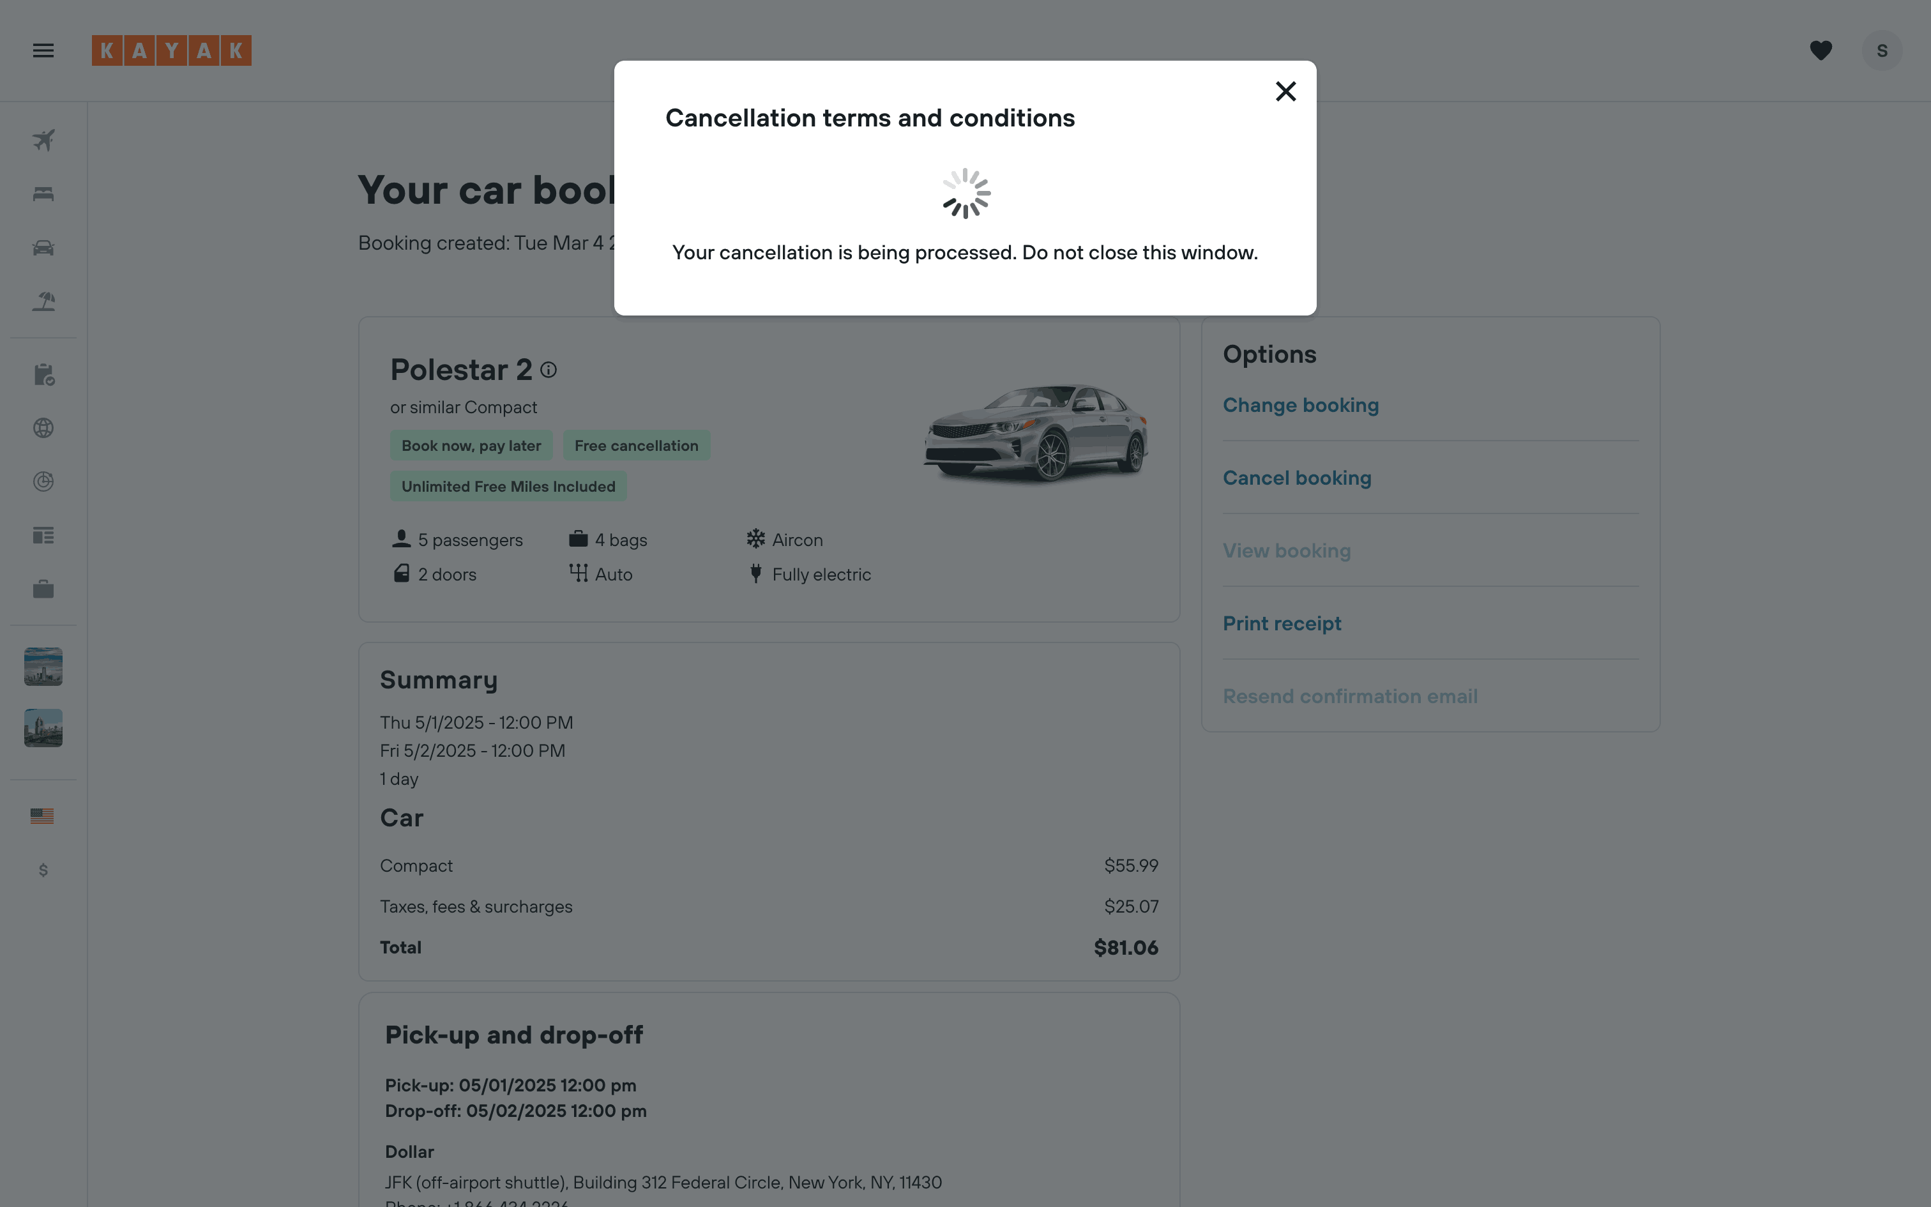Change currency with dollar sign
The height and width of the screenshot is (1207, 1931).
(x=43, y=870)
